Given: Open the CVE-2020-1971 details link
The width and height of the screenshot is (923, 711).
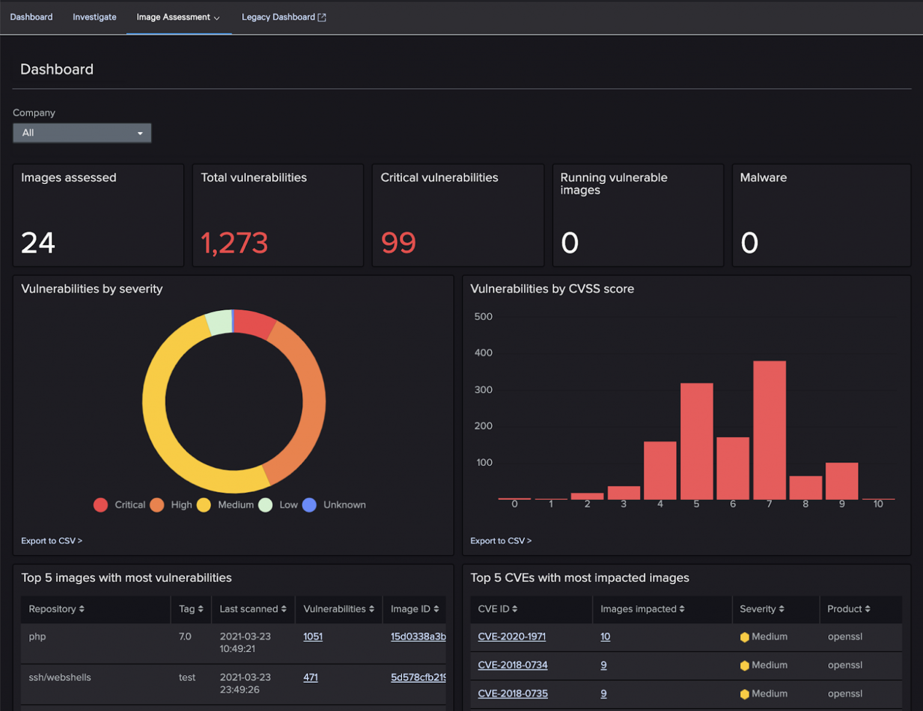Looking at the screenshot, I should (511, 636).
